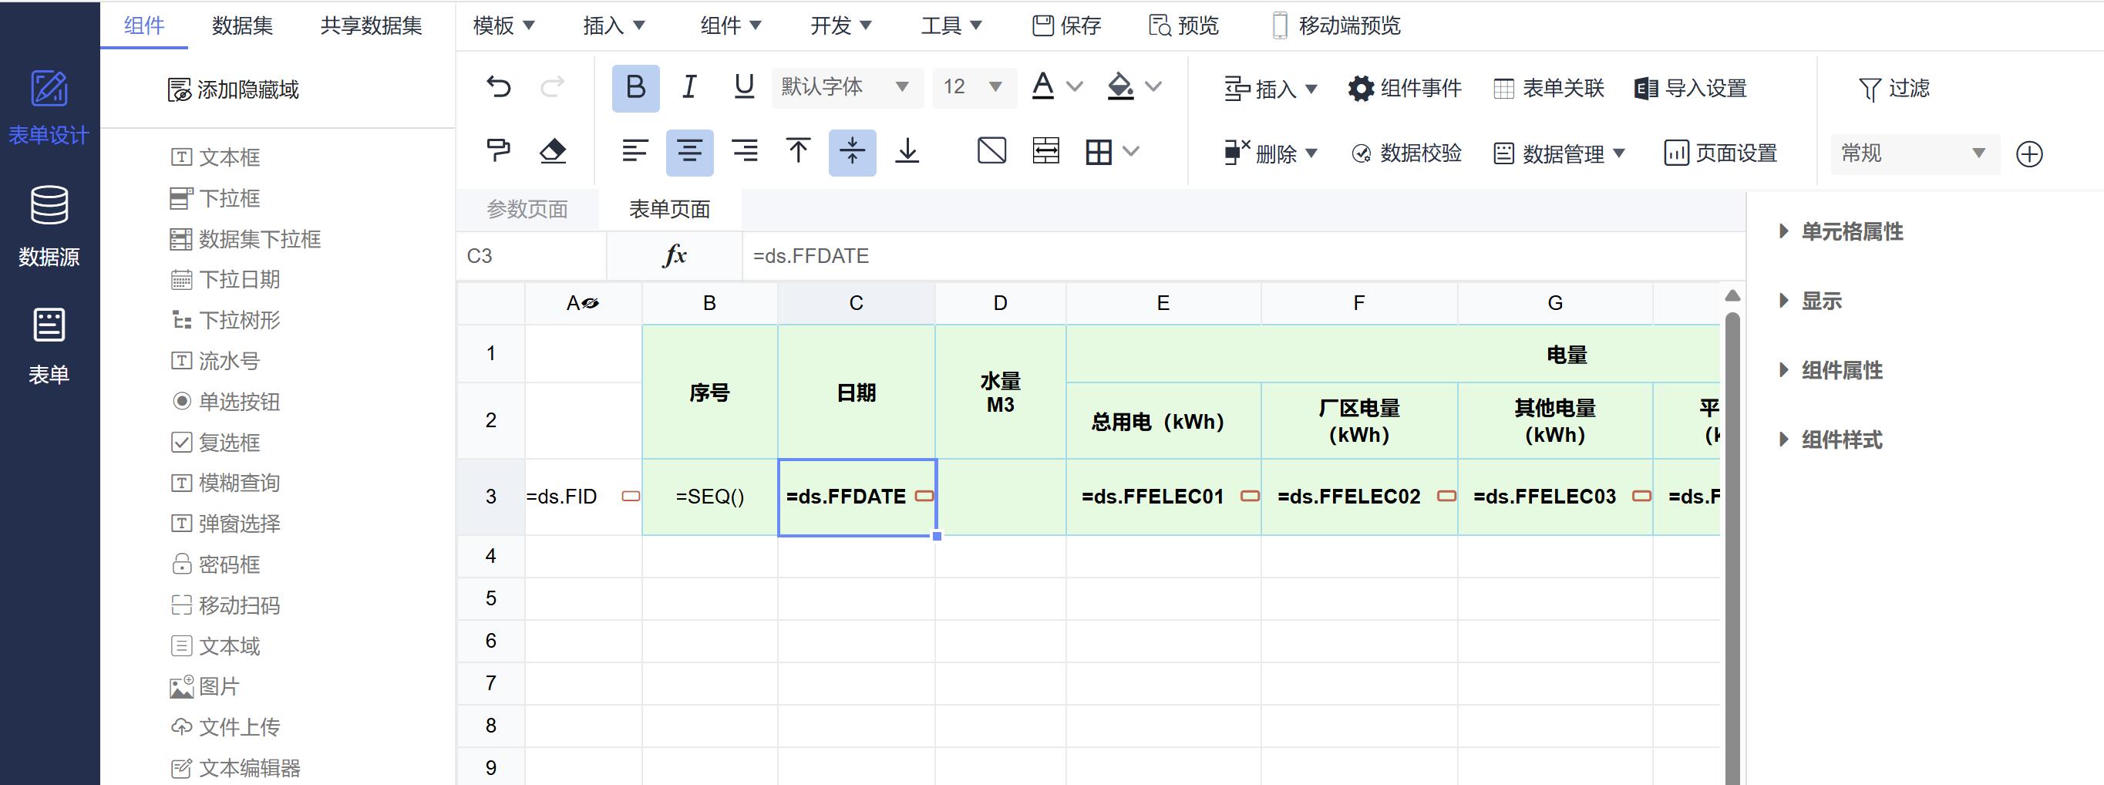Click the add filter plus icon

coord(2029,153)
